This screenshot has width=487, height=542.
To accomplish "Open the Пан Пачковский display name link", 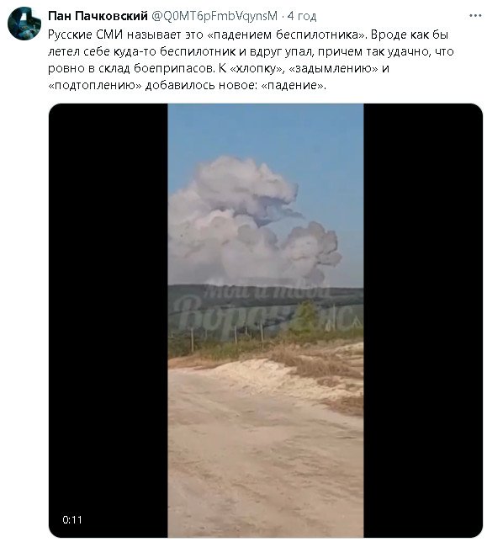I will coord(98,16).
